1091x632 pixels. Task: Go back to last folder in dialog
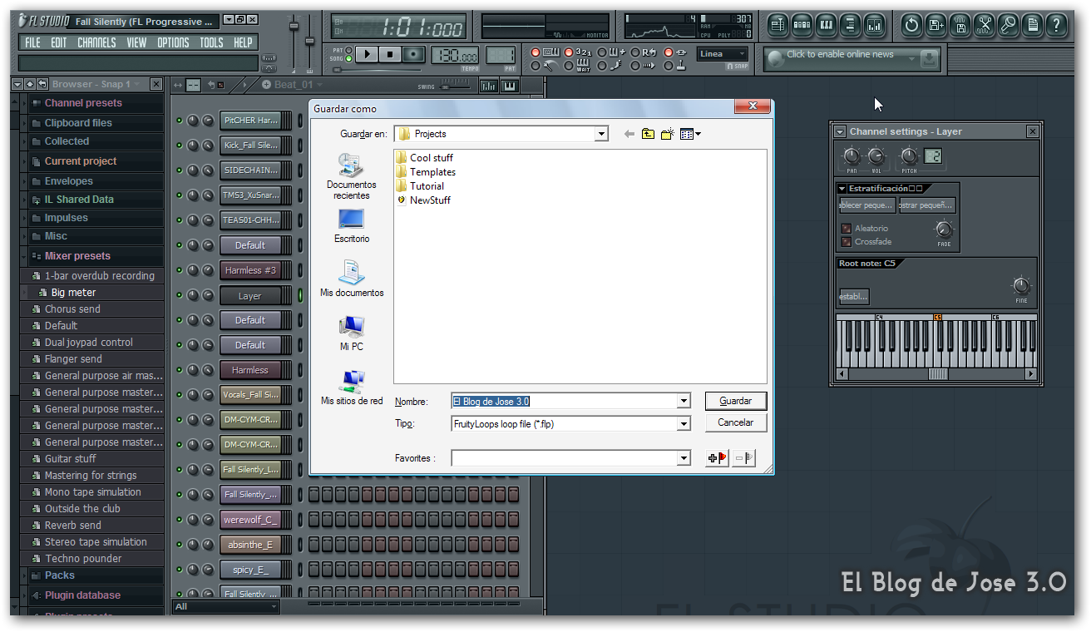tap(629, 134)
